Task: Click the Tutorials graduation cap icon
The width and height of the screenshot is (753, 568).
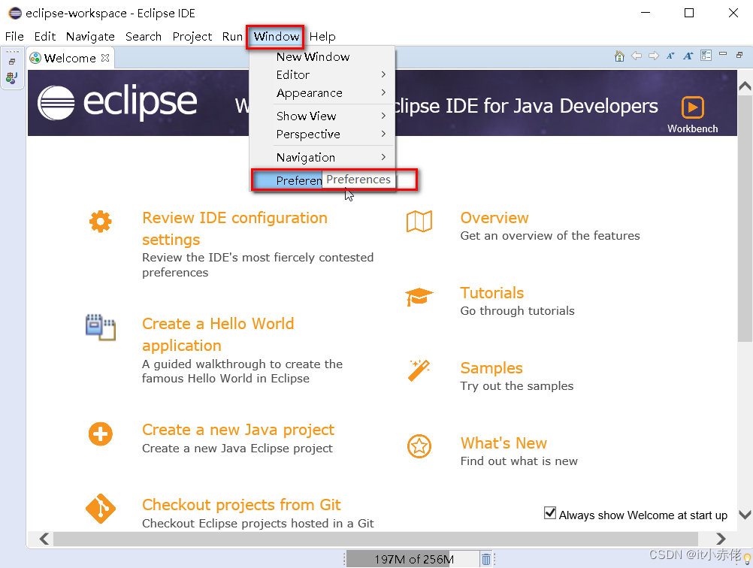Action: tap(419, 297)
